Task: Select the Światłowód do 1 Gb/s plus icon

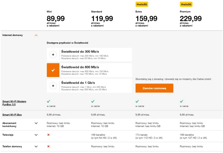Action: coord(53,86)
